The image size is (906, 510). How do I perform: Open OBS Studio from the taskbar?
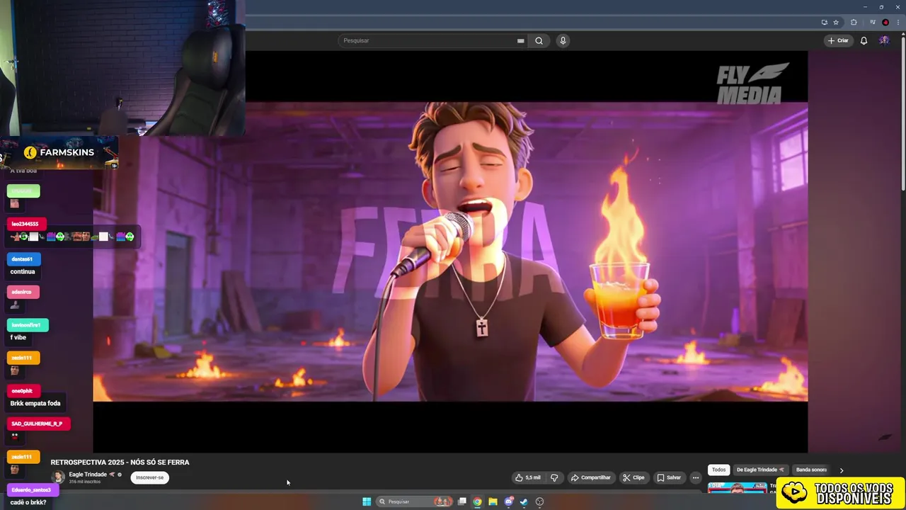click(x=539, y=501)
